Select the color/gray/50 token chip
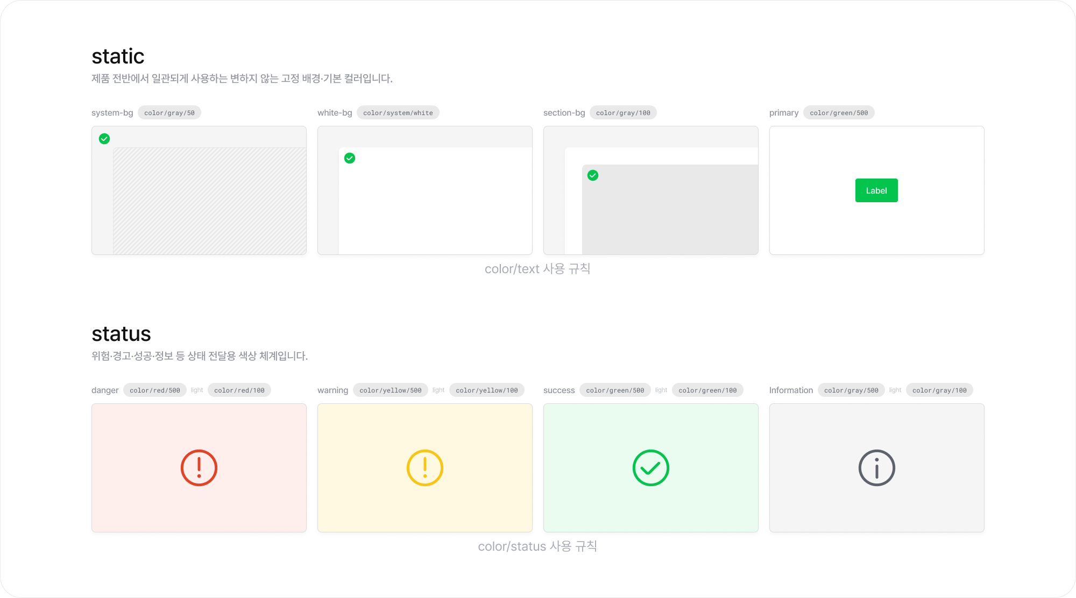The height and width of the screenshot is (598, 1076). pos(169,113)
